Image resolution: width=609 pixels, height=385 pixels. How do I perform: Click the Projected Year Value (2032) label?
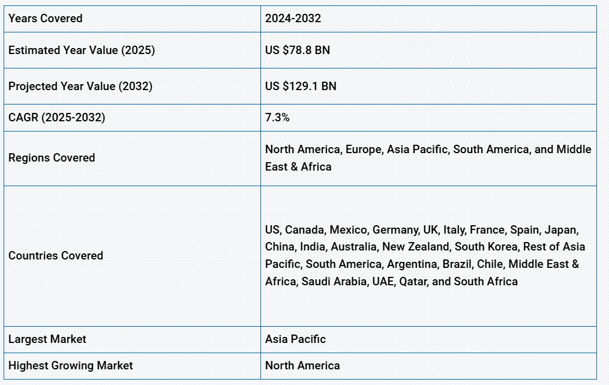pos(80,86)
